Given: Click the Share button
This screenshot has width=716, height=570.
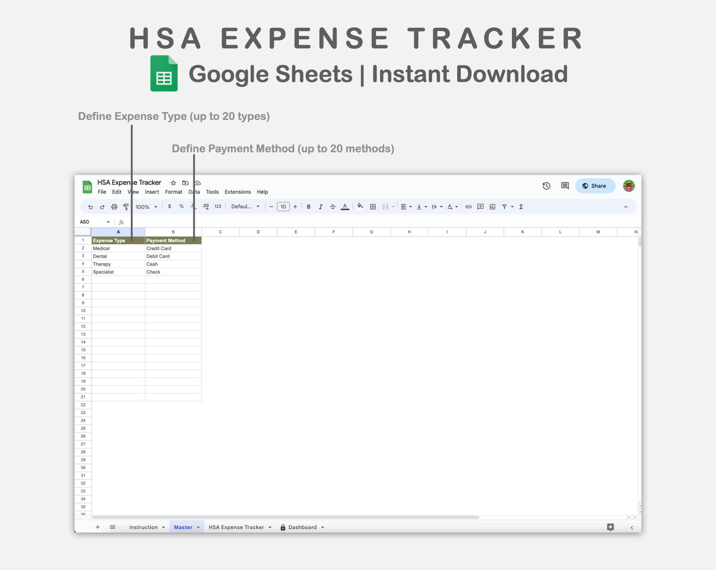Looking at the screenshot, I should pyautogui.click(x=595, y=186).
